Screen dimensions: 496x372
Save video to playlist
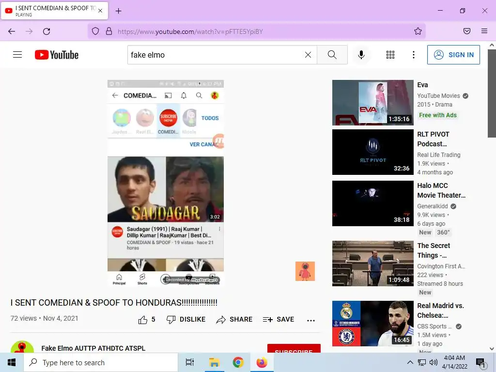click(279, 320)
